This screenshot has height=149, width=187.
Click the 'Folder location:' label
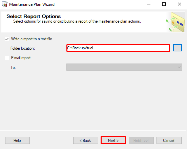(x=23, y=48)
